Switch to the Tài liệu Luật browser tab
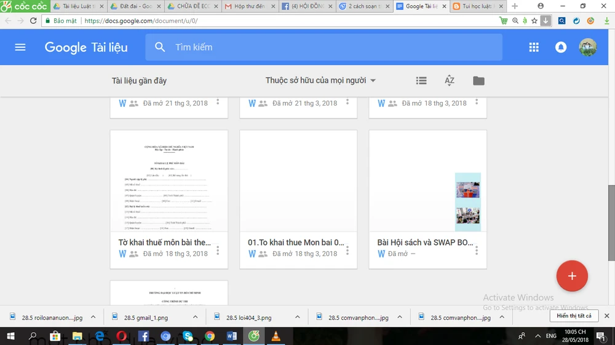 pyautogui.click(x=76, y=6)
